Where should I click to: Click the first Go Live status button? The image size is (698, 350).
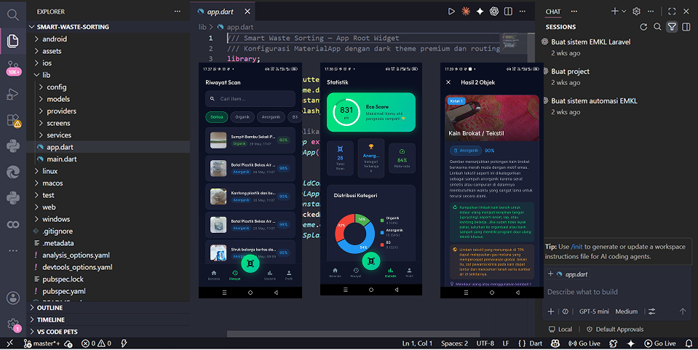(x=584, y=343)
